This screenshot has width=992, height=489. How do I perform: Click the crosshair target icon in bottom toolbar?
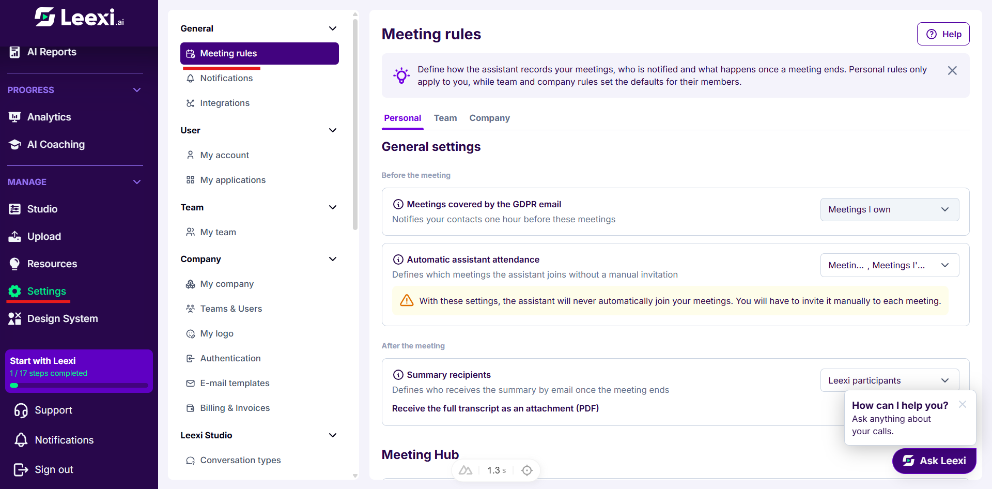[x=526, y=470]
